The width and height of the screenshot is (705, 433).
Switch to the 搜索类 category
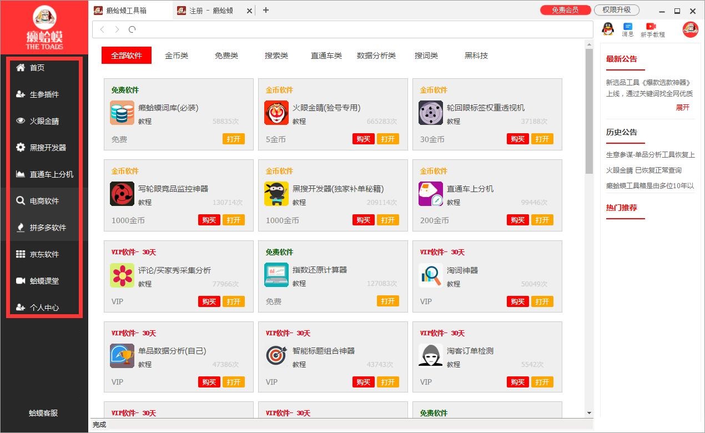(x=276, y=56)
